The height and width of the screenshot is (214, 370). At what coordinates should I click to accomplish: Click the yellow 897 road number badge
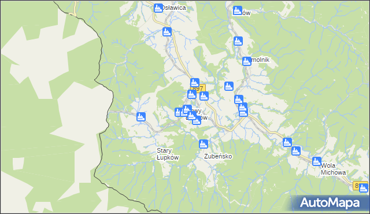point(198,88)
